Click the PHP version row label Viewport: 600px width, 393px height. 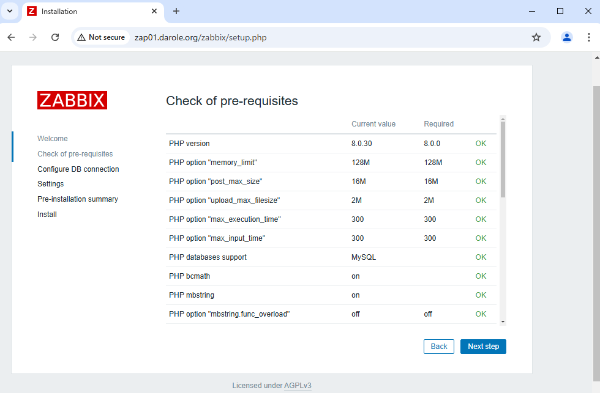click(x=189, y=144)
